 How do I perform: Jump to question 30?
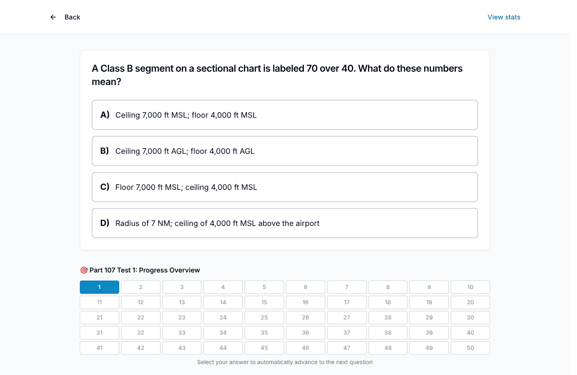pyautogui.click(x=470, y=318)
